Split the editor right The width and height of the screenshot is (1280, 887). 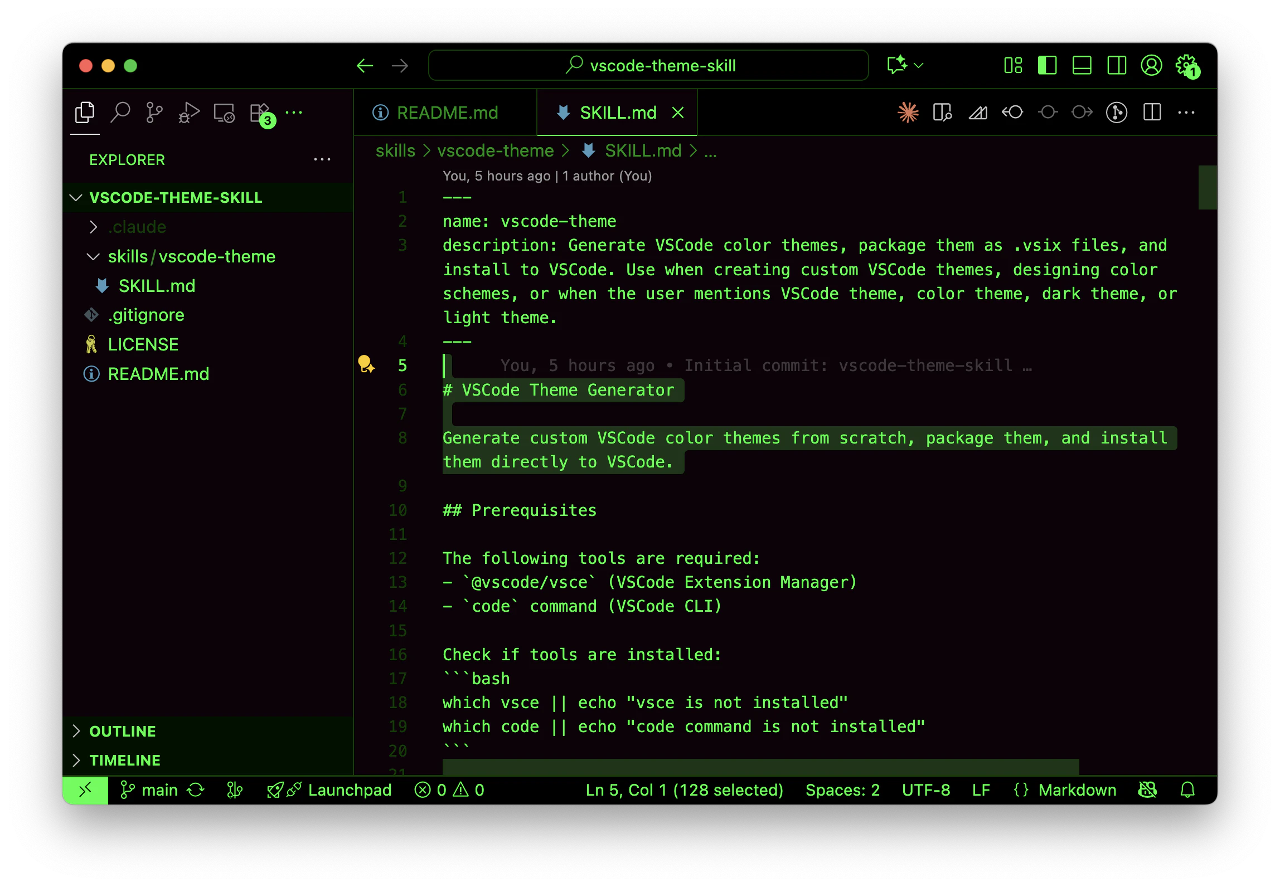pos(1152,113)
